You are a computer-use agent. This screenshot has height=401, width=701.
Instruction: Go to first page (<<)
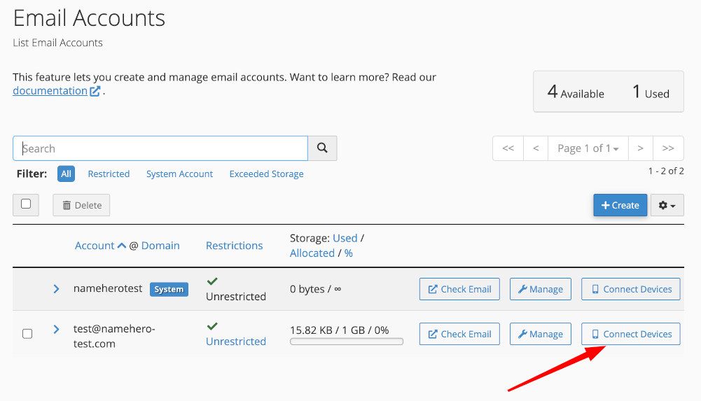click(508, 148)
